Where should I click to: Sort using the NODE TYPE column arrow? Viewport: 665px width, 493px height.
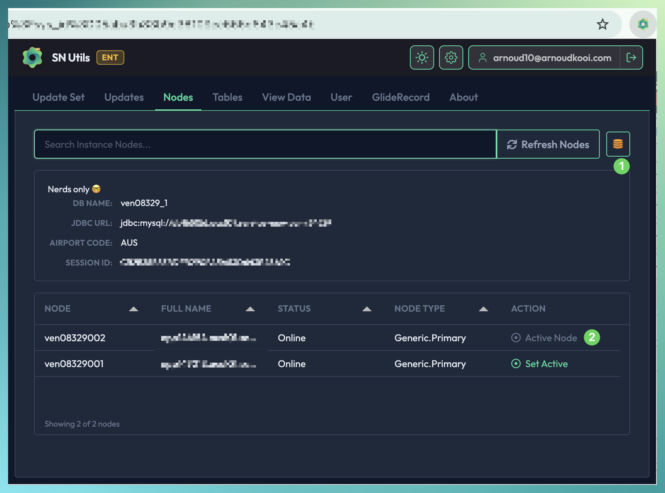pos(484,309)
